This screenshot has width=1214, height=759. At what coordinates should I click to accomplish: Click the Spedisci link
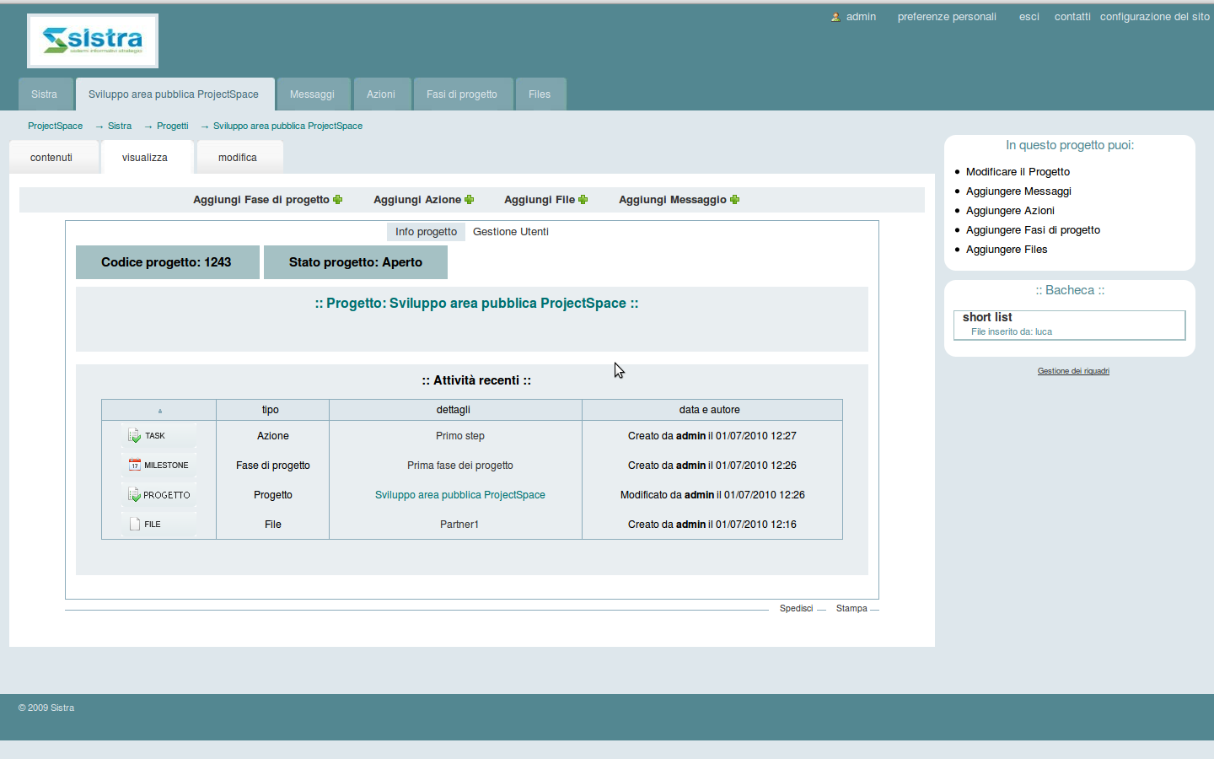(x=796, y=608)
